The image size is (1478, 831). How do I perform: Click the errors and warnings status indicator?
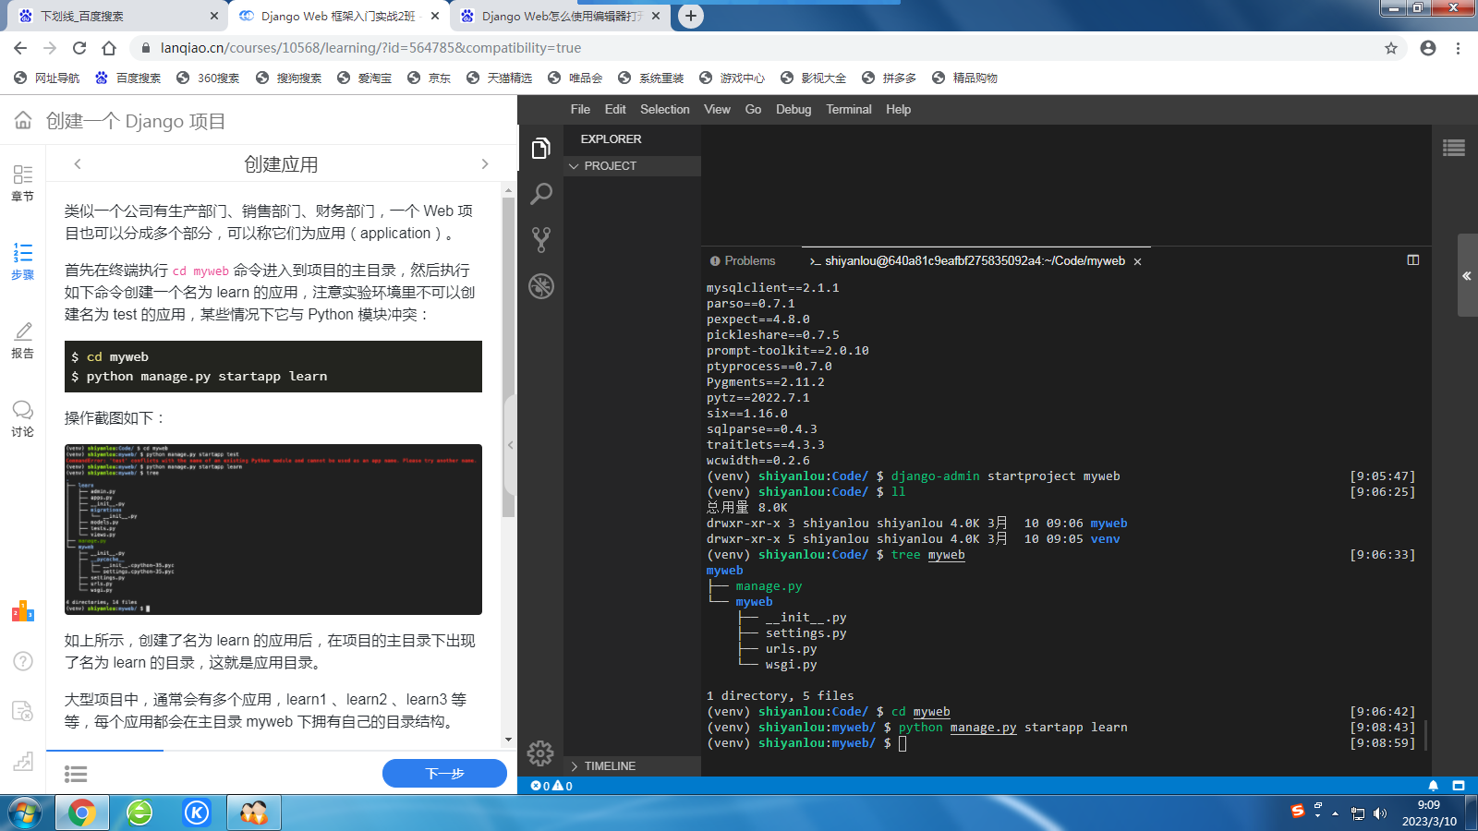click(551, 786)
